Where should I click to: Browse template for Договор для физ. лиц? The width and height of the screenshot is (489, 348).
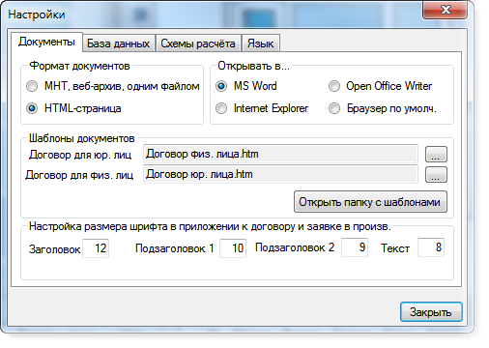click(436, 174)
